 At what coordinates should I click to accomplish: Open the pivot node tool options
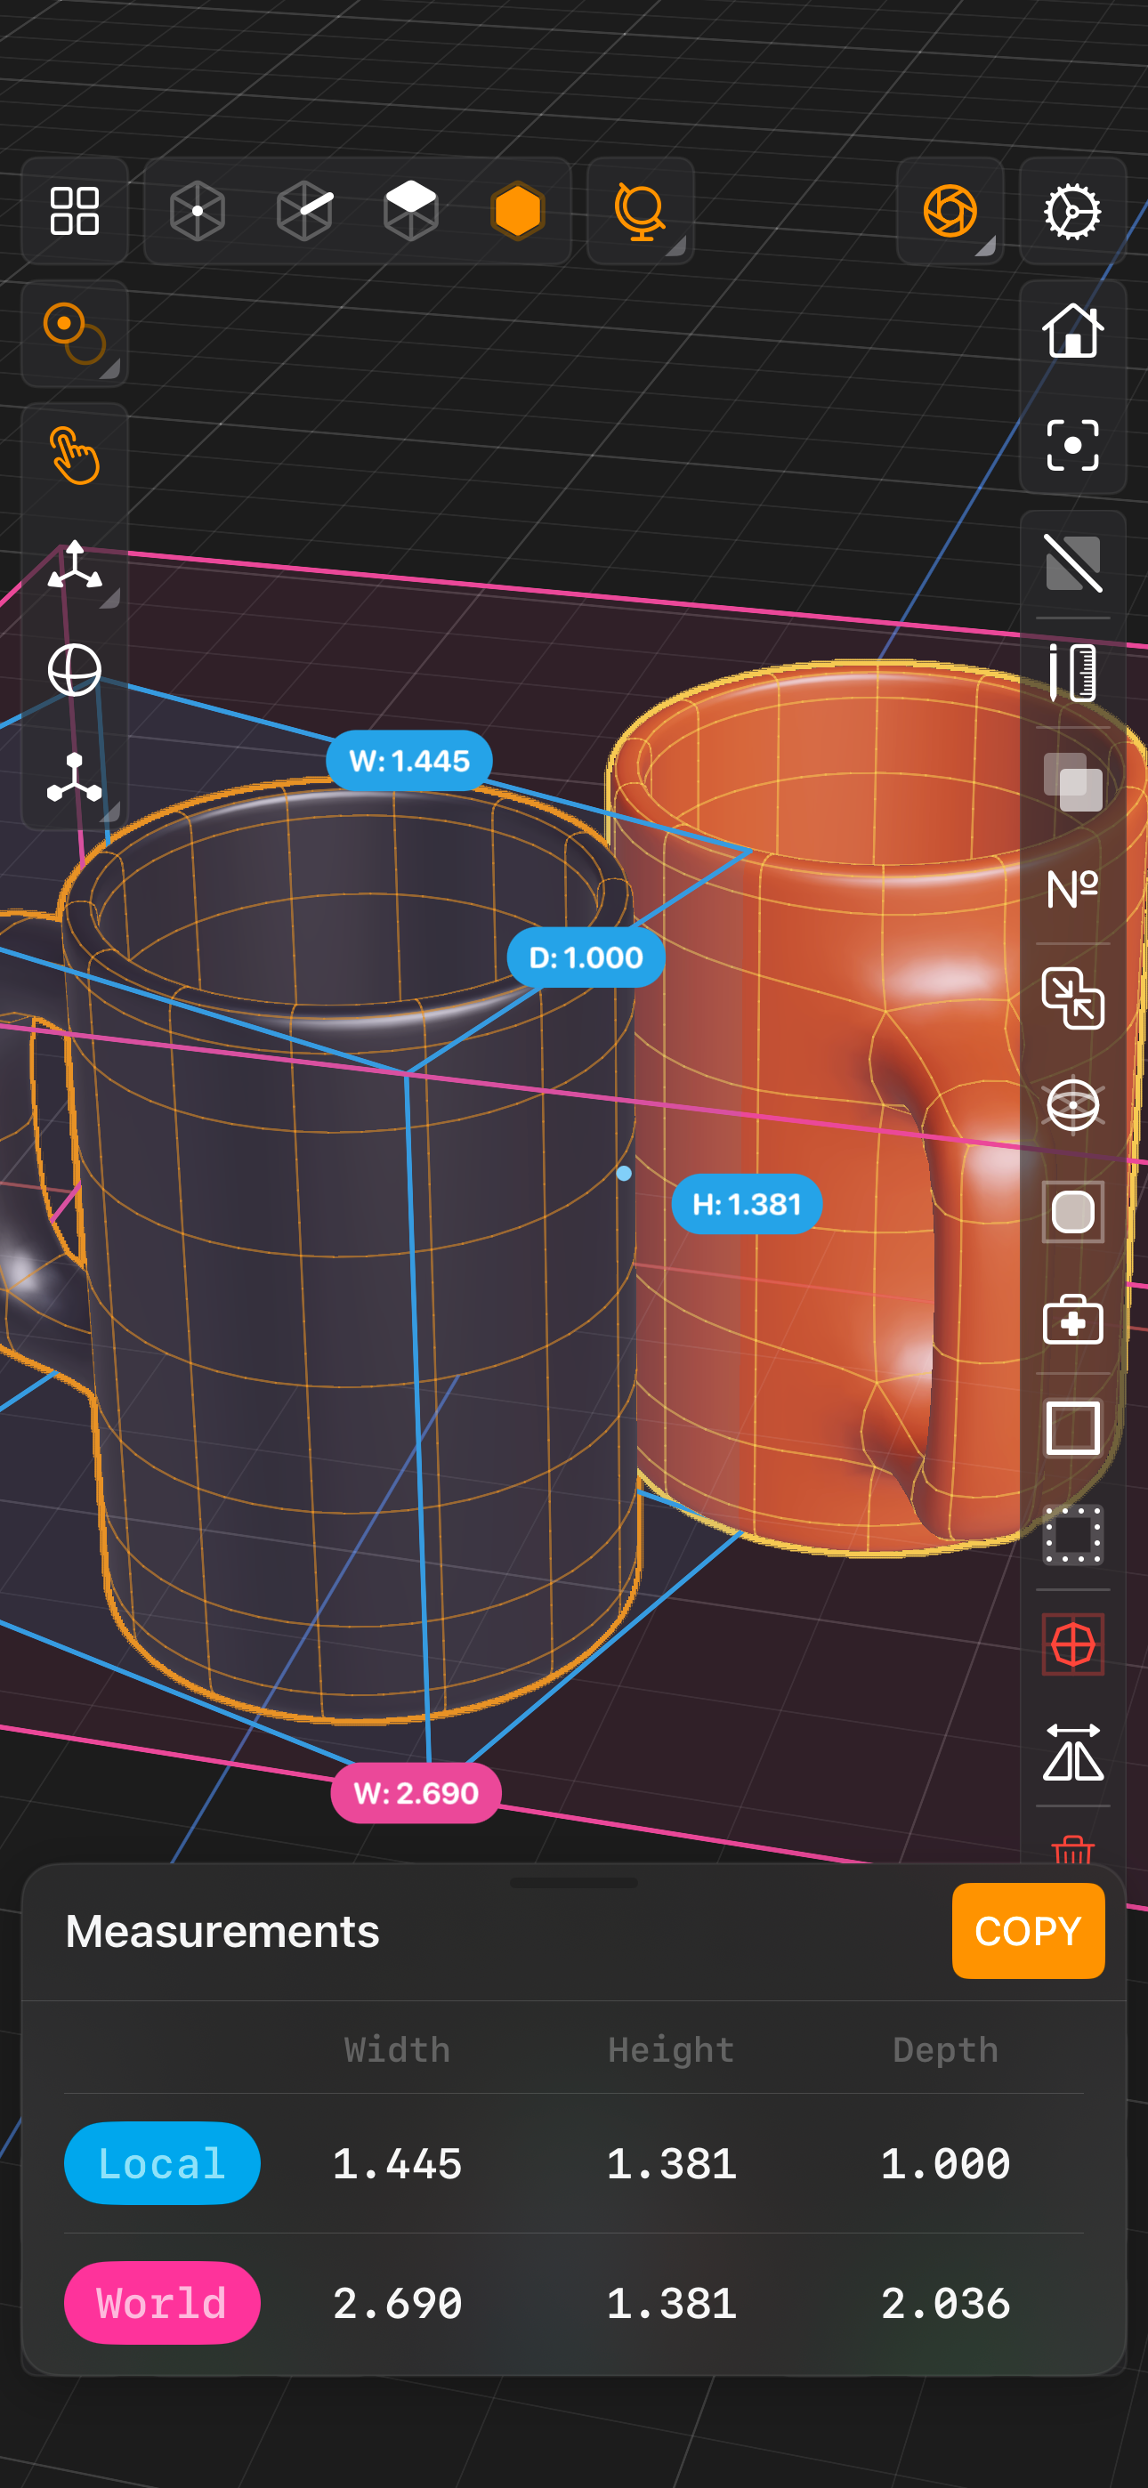click(75, 779)
